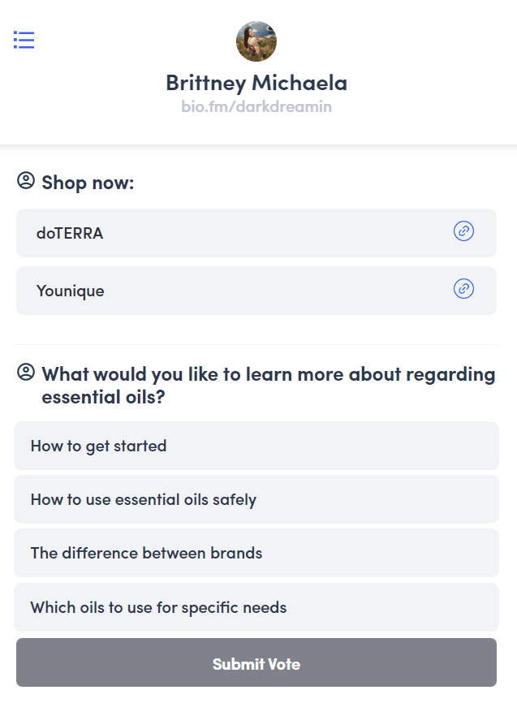517x703 pixels.
Task: Click the 'essential oils?' heading line
Action: coord(104,397)
